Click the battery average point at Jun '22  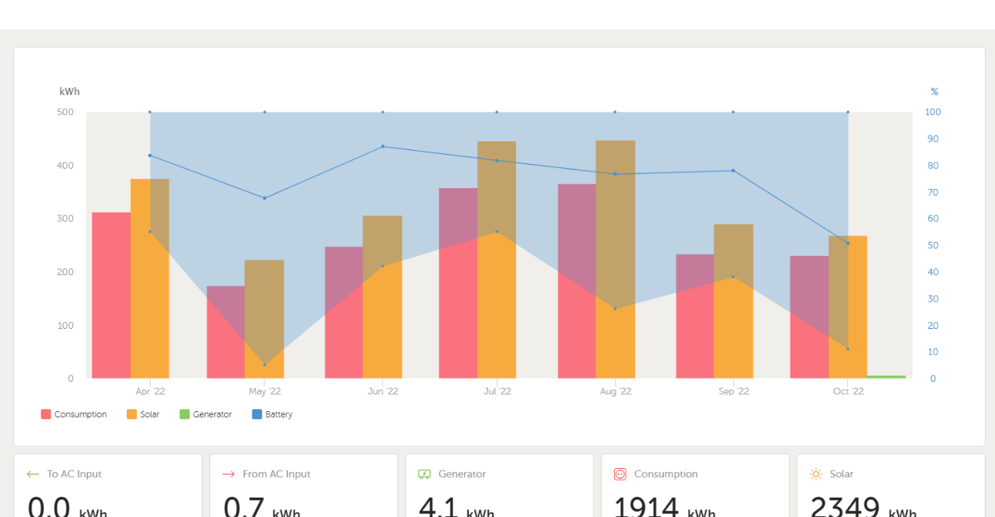382,146
